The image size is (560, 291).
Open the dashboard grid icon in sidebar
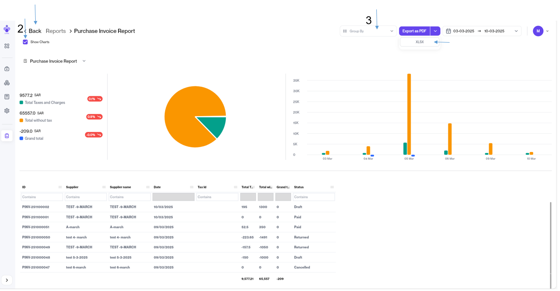coord(7,46)
